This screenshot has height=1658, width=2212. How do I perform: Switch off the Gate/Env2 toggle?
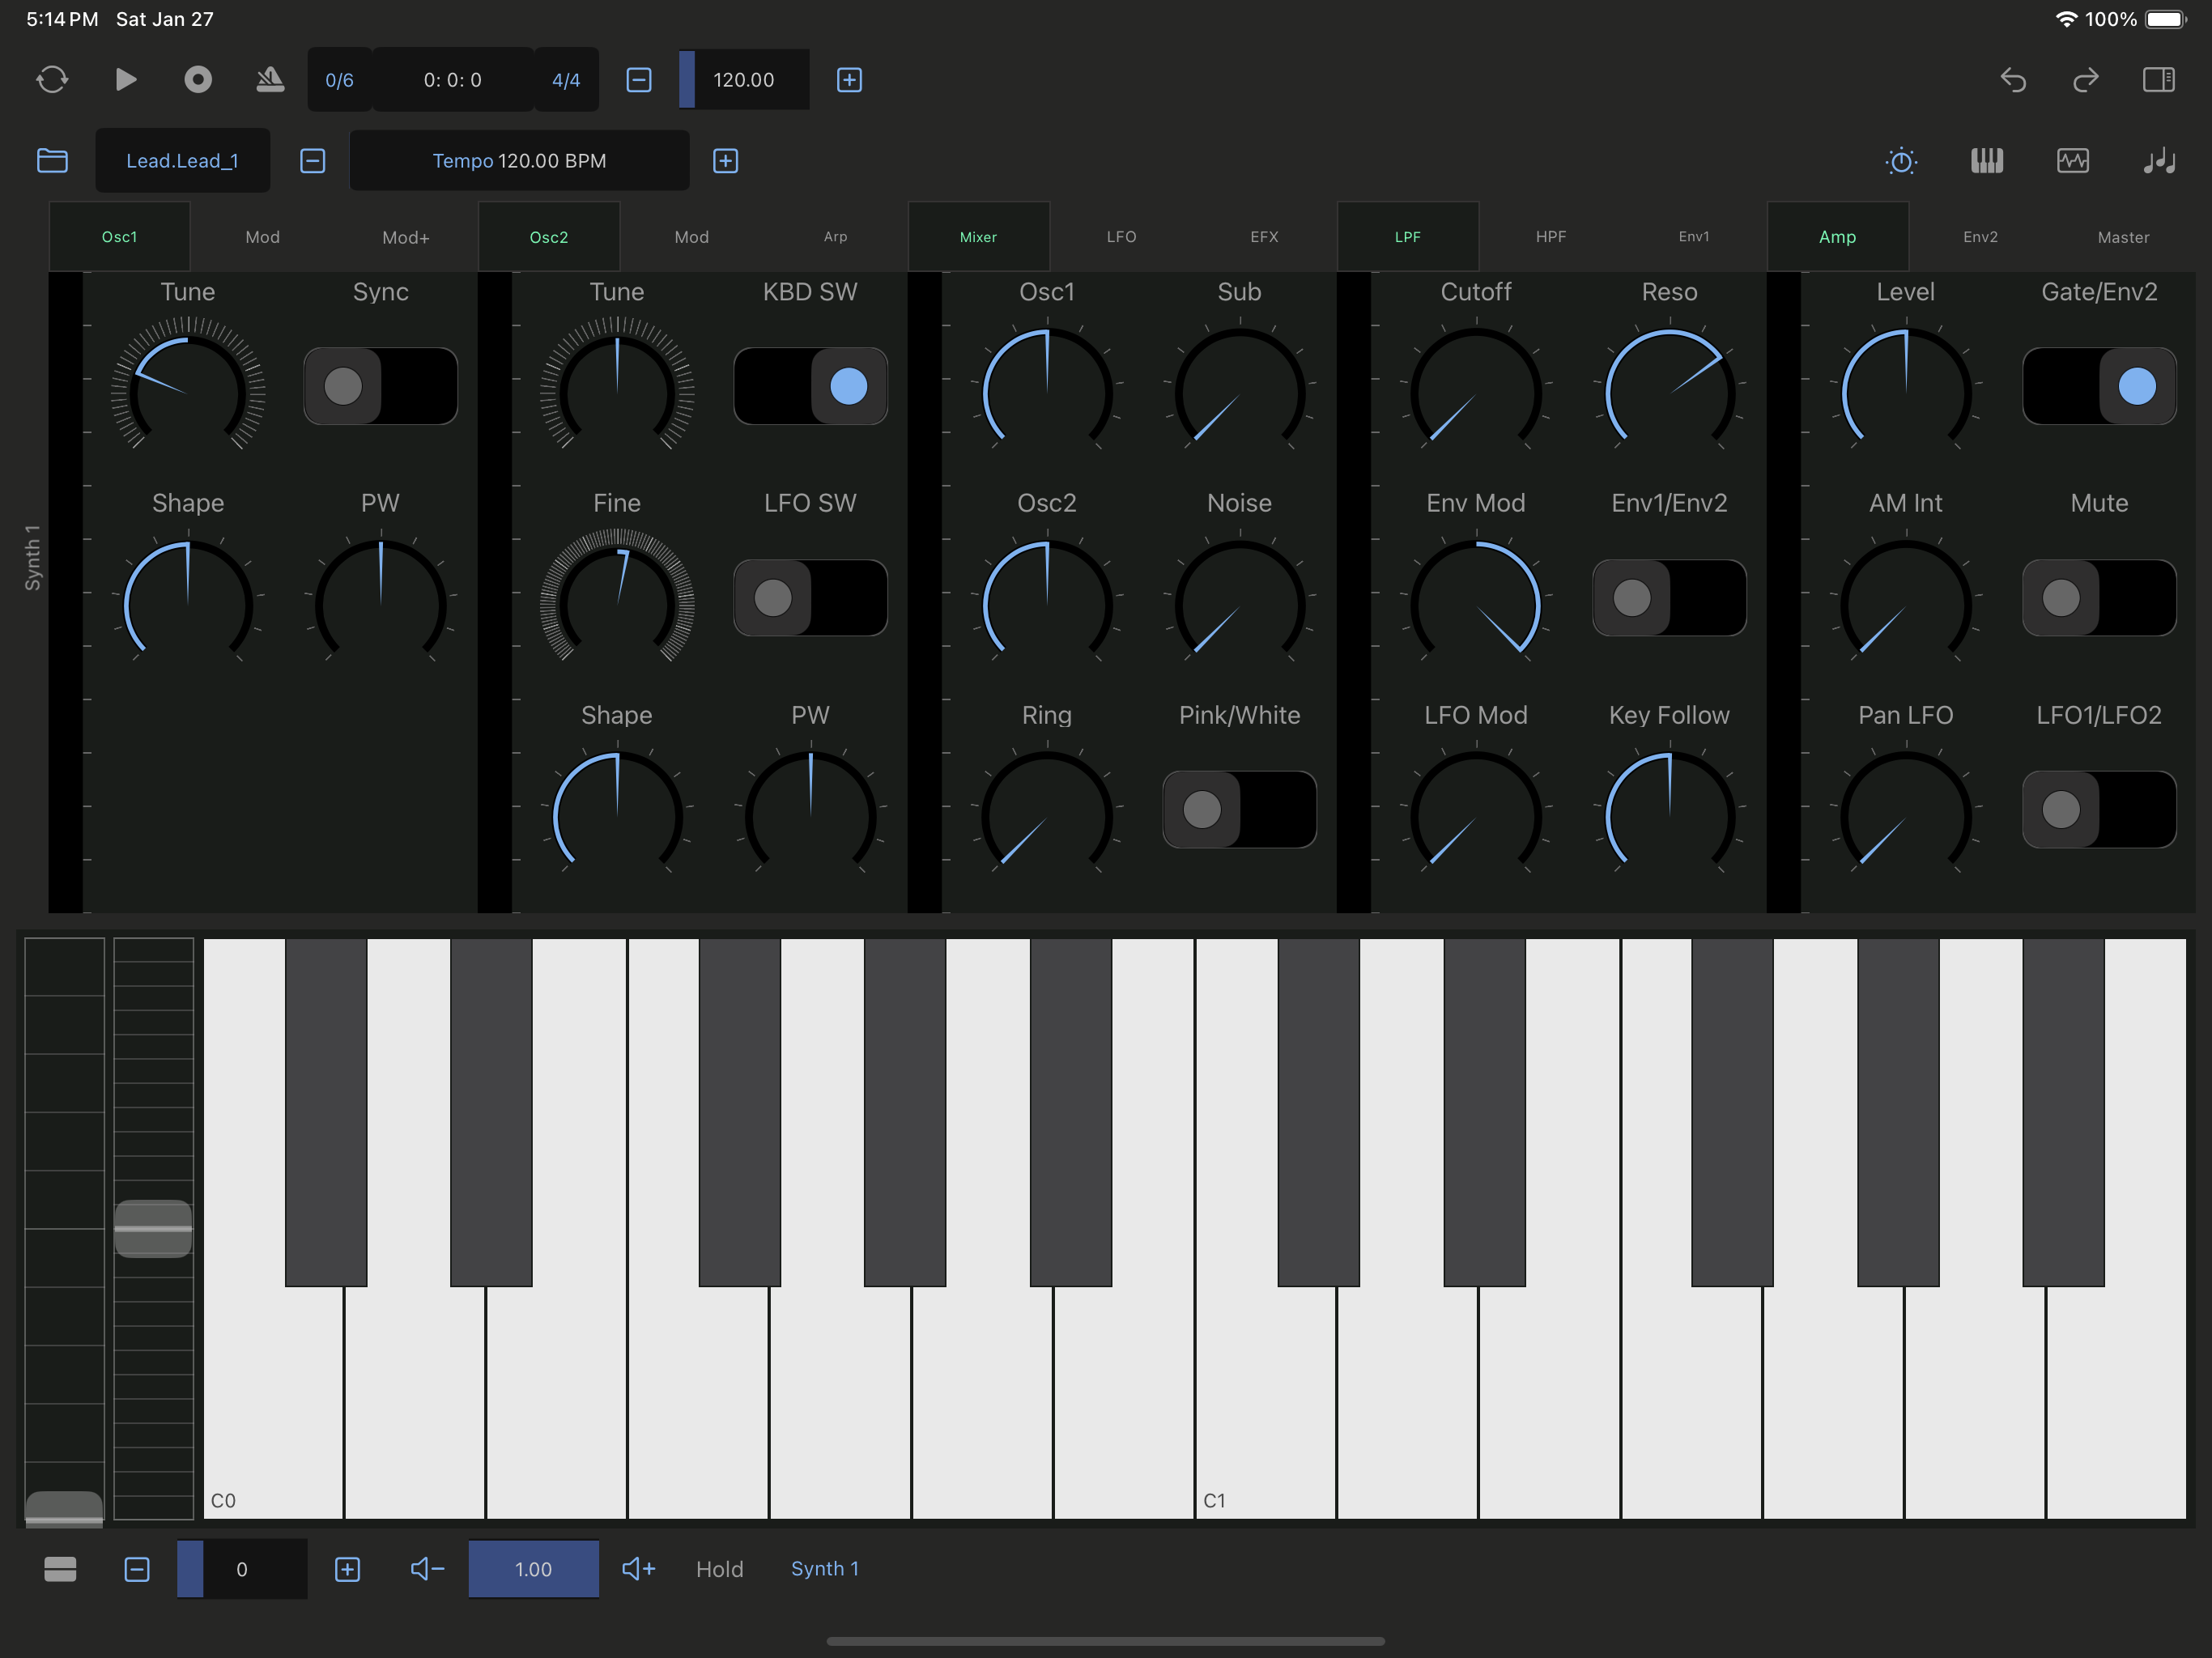2099,386
